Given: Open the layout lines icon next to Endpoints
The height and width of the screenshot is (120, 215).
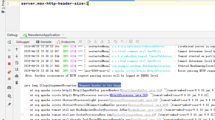Looking at the screenshot, I should 80,42.
